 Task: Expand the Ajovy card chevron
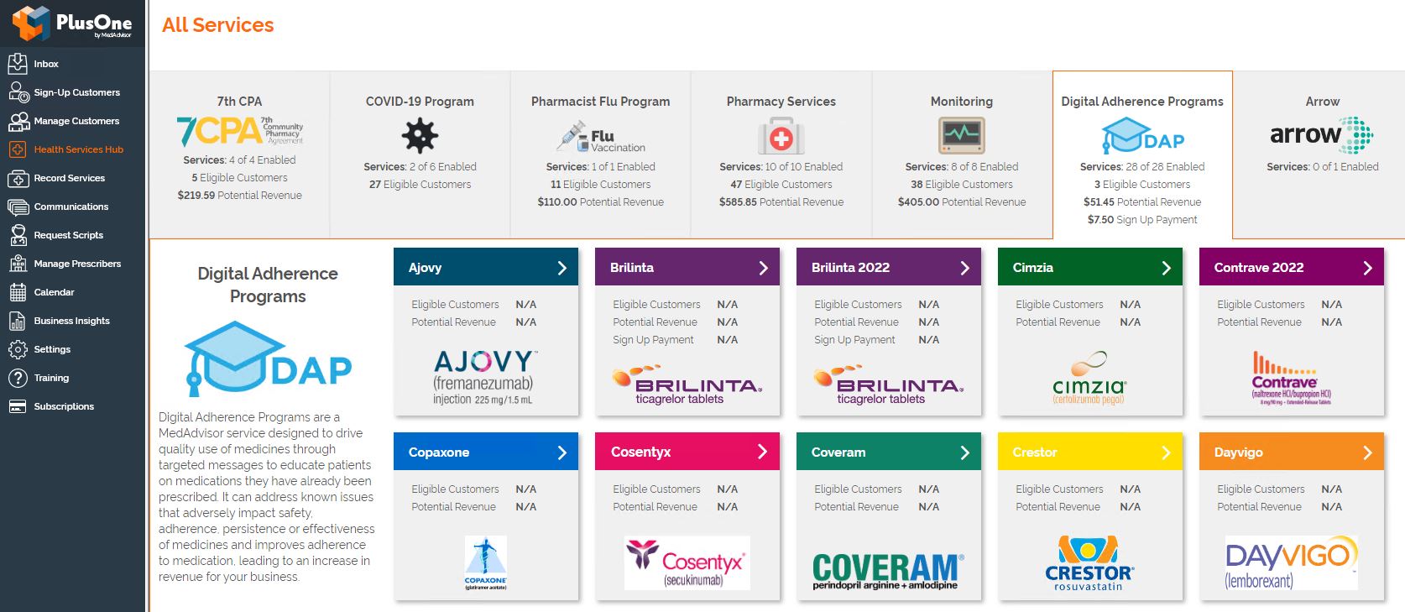point(561,268)
